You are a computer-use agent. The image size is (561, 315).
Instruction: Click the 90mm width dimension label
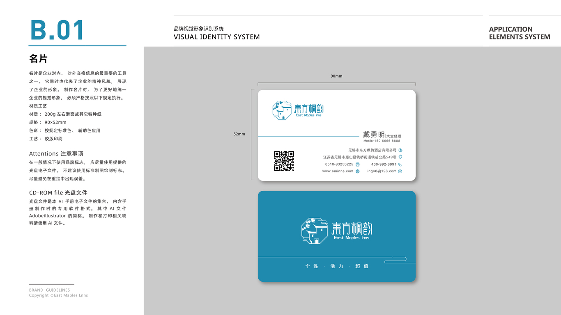click(336, 76)
